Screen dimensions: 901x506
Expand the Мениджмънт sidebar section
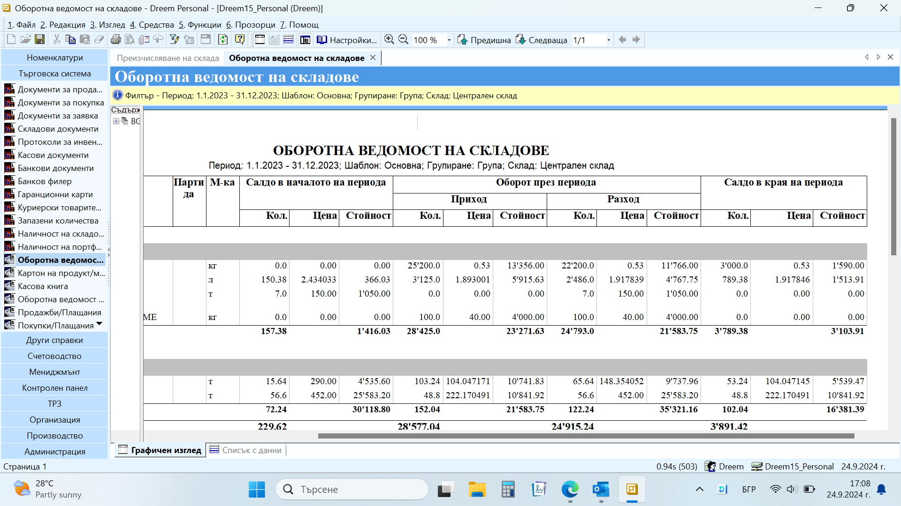[55, 372]
